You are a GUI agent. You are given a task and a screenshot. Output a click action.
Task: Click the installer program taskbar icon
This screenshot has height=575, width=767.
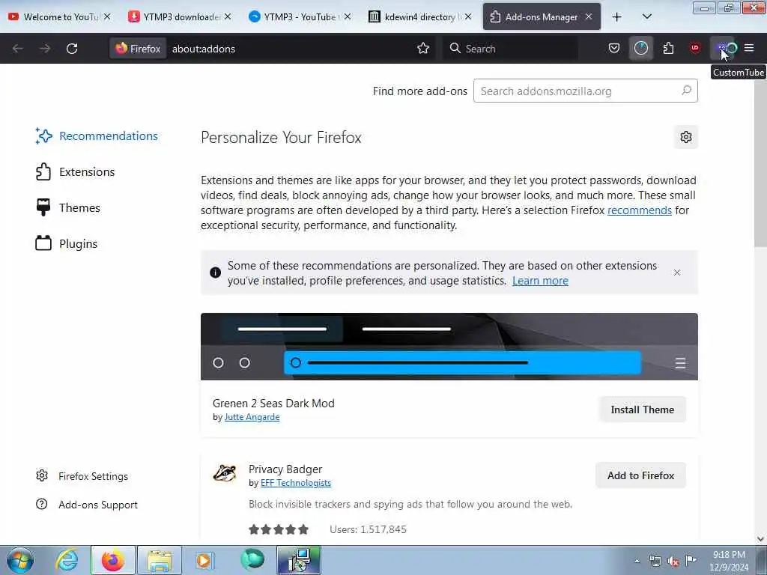[299, 560]
